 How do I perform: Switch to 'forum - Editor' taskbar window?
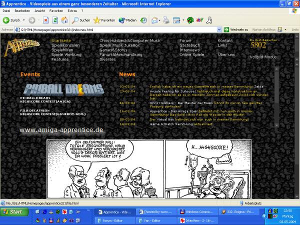click(115, 220)
